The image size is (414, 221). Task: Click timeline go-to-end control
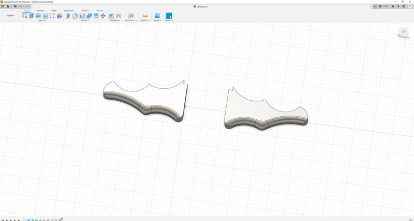(x=19, y=219)
